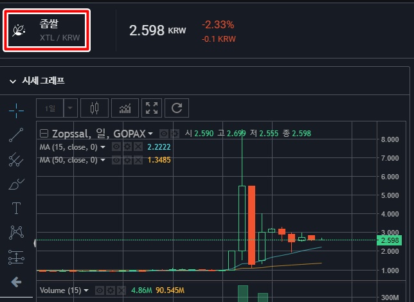
Task: Open the Zopssal GOPAX symbol dropdown
Action: (x=150, y=134)
